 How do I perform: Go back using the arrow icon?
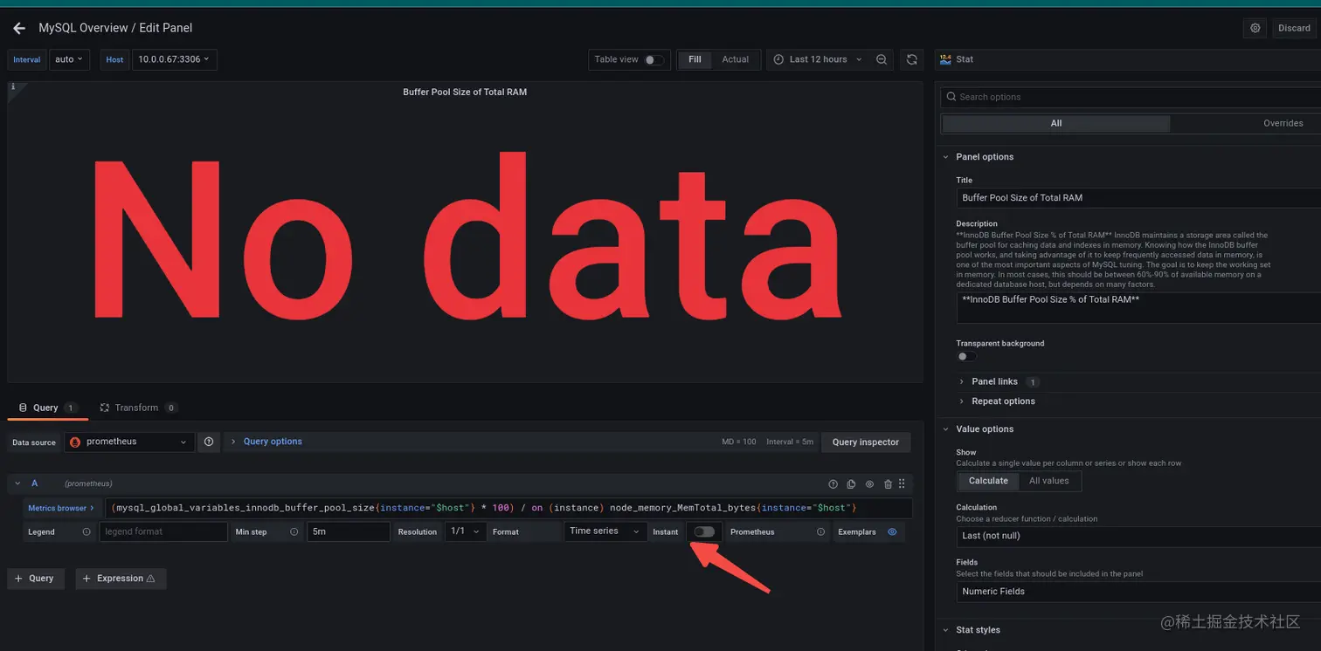19,29
